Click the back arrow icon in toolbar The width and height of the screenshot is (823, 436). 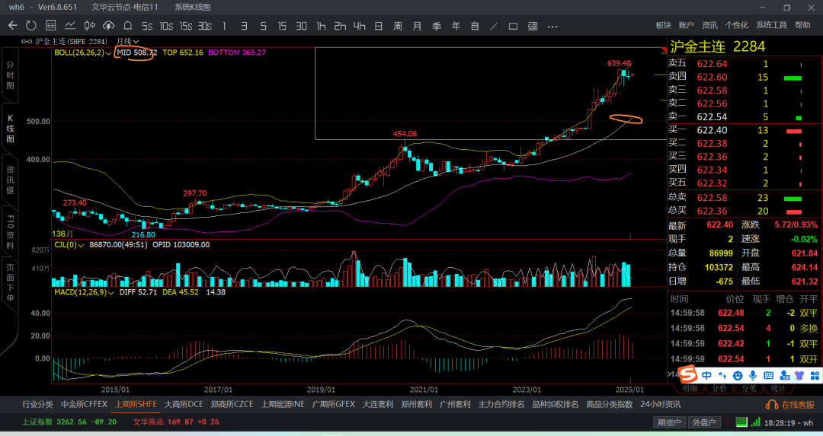pyautogui.click(x=12, y=25)
